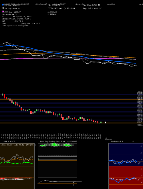Click the 'O: 3913.30' open price
Screen dimensions: 143x189
69,9
